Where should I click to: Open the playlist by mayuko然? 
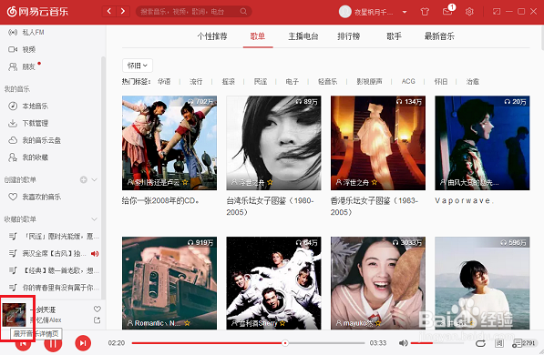point(378,283)
